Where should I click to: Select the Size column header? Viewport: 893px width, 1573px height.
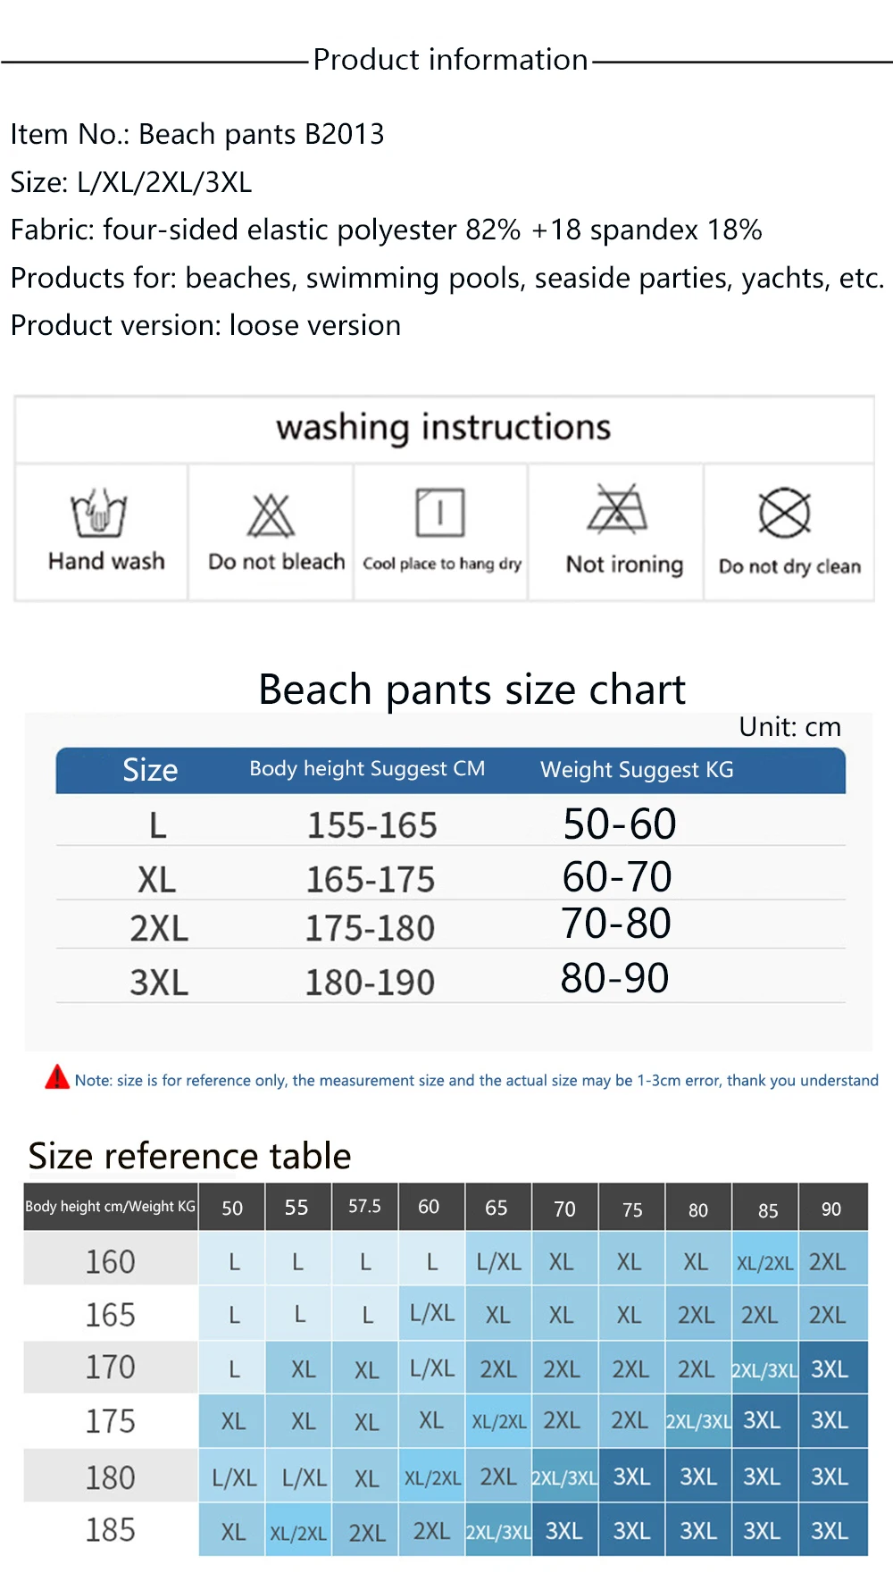[150, 770]
